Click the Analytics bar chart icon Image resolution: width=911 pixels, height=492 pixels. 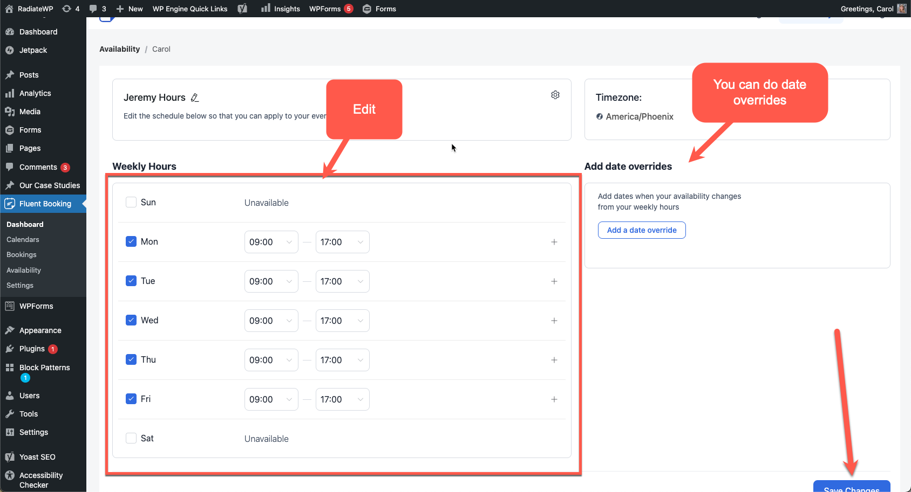click(x=10, y=93)
